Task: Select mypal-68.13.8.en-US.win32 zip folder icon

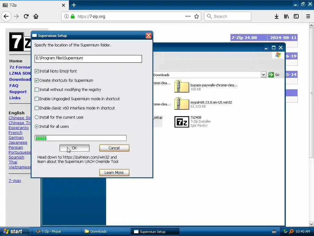Action: [x=182, y=104]
